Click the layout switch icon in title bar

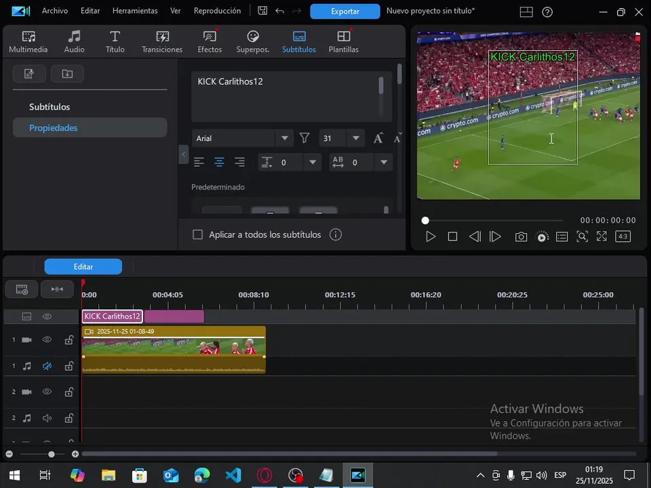tap(526, 12)
